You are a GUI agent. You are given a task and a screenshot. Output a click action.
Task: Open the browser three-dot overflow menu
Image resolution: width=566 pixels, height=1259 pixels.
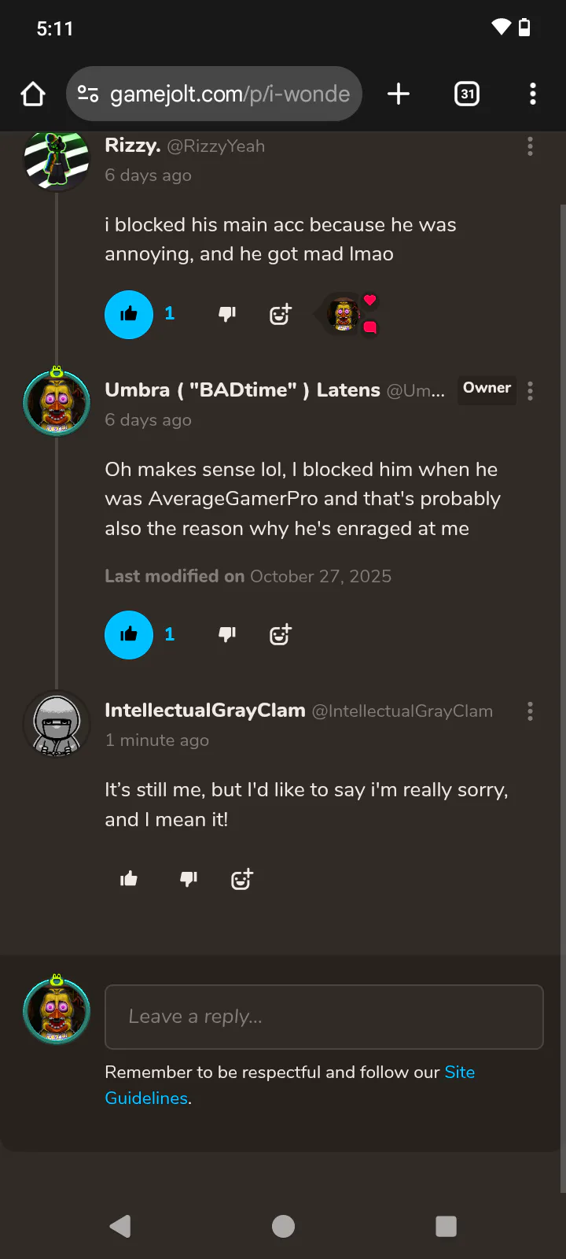coord(533,94)
